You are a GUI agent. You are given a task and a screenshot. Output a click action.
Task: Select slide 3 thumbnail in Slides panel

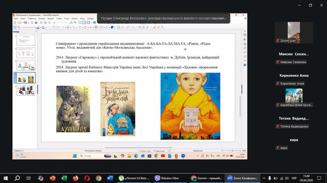click(x=26, y=65)
